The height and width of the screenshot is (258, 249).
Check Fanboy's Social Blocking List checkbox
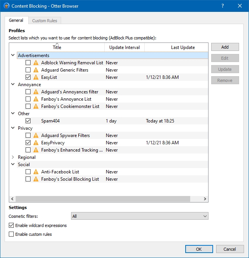[28, 179]
